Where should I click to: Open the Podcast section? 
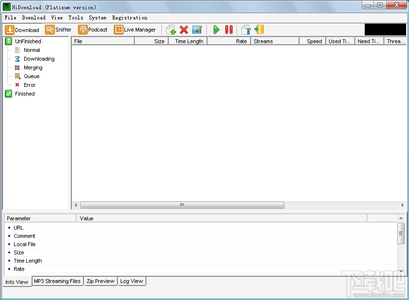[x=93, y=30]
